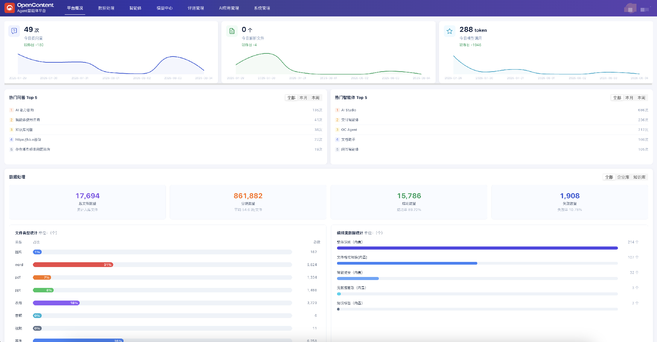Click the 今日提问量 trend chart
This screenshot has height=342, width=657.
click(111, 64)
